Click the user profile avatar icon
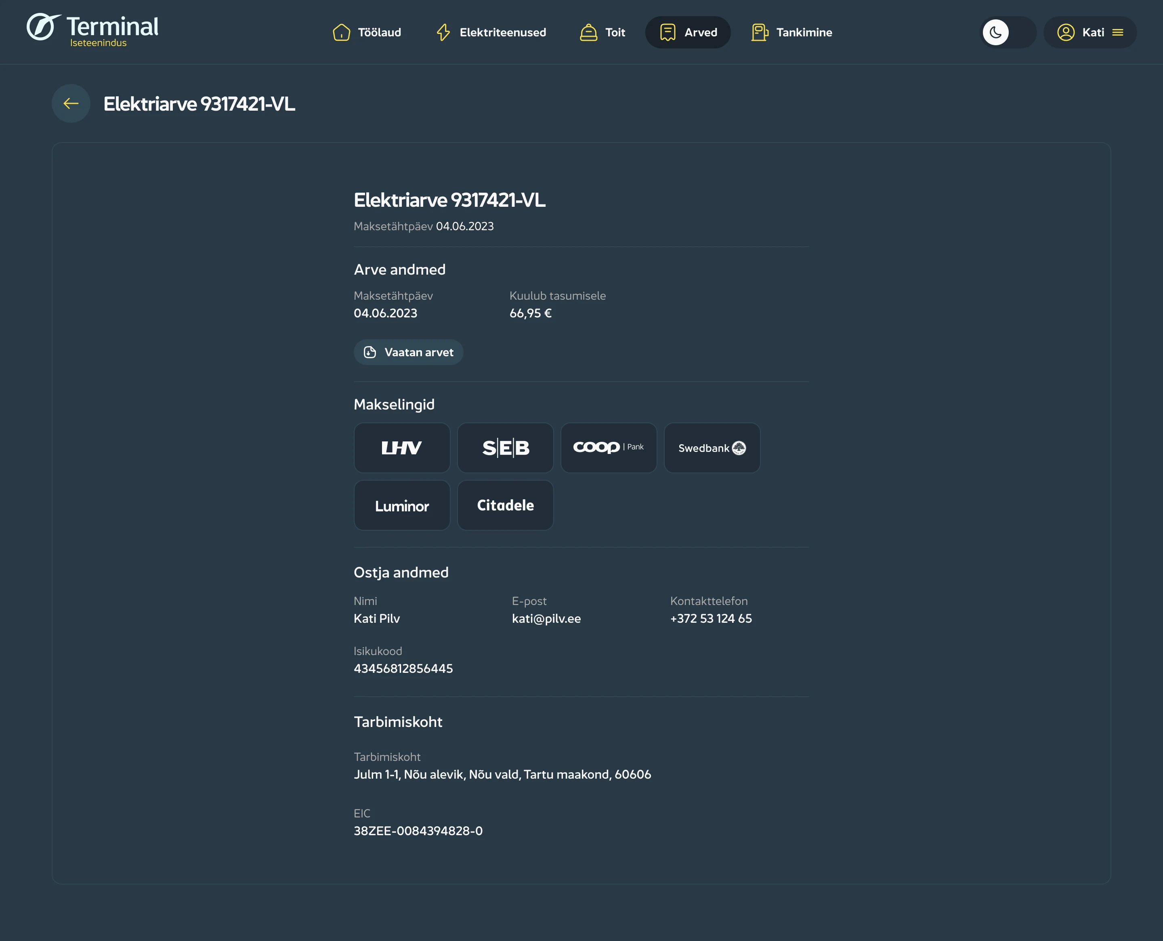Image resolution: width=1163 pixels, height=941 pixels. click(x=1065, y=33)
